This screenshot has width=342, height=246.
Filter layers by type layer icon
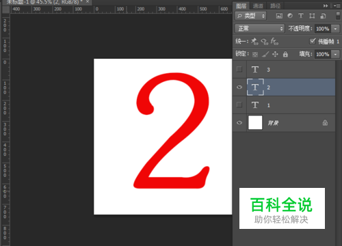click(301, 16)
